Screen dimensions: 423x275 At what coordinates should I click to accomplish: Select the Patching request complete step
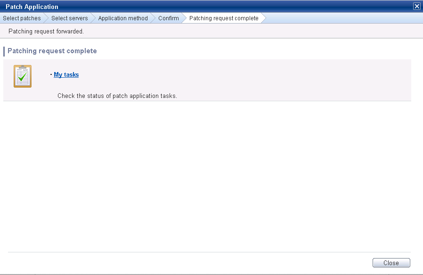tap(224, 18)
